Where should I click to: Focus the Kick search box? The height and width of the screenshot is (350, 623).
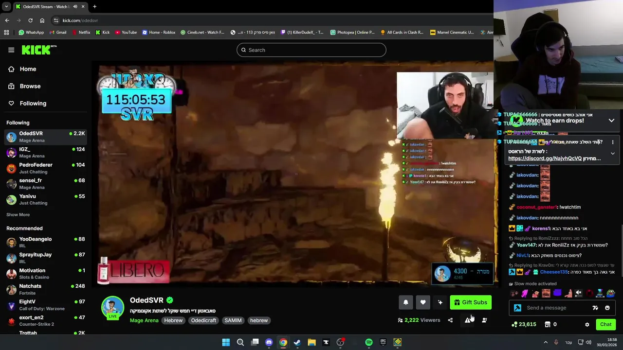pyautogui.click(x=311, y=50)
